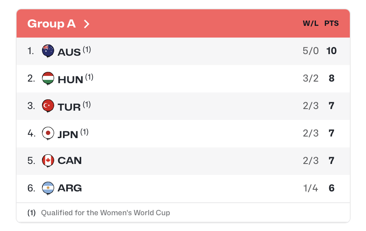
Task: Expand Group A using the chevron arrow
Action: pos(86,24)
